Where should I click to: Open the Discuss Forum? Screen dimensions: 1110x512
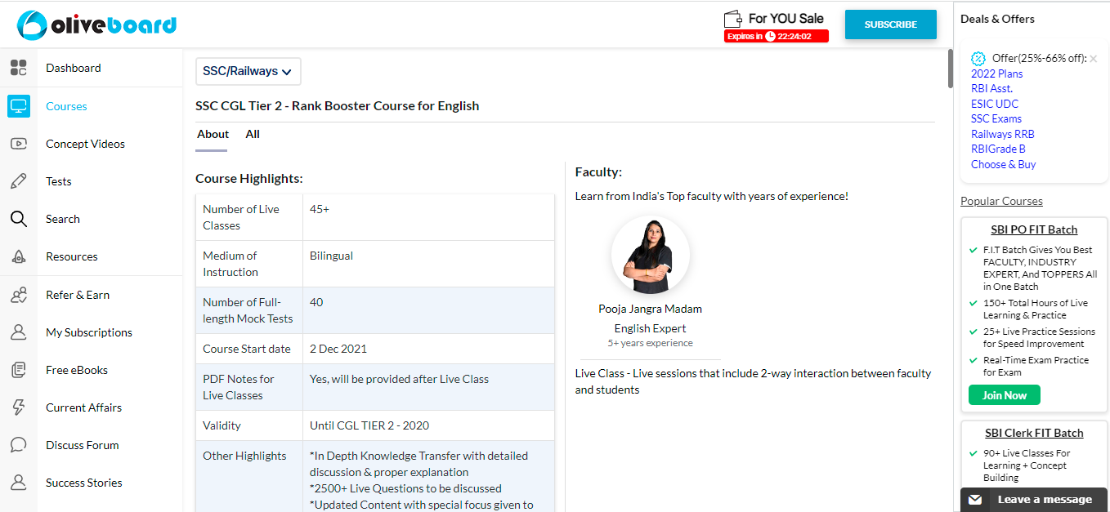point(83,445)
